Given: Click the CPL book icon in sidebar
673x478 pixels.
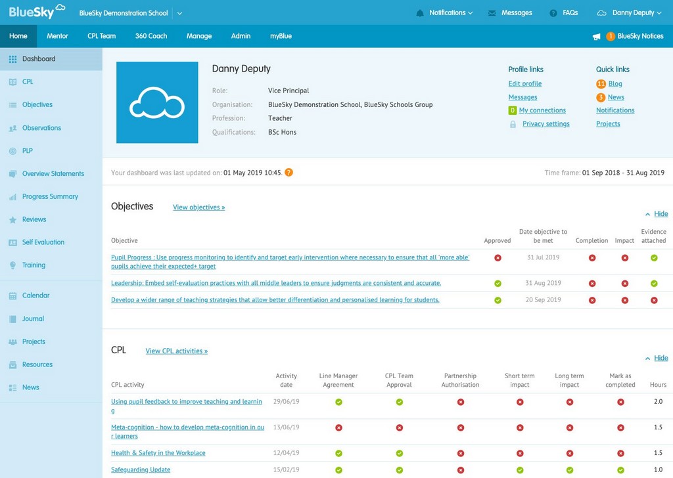Looking at the screenshot, I should [x=13, y=82].
